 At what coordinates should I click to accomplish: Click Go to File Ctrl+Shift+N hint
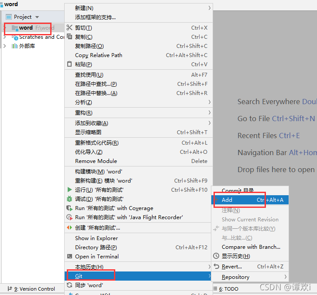point(276,119)
